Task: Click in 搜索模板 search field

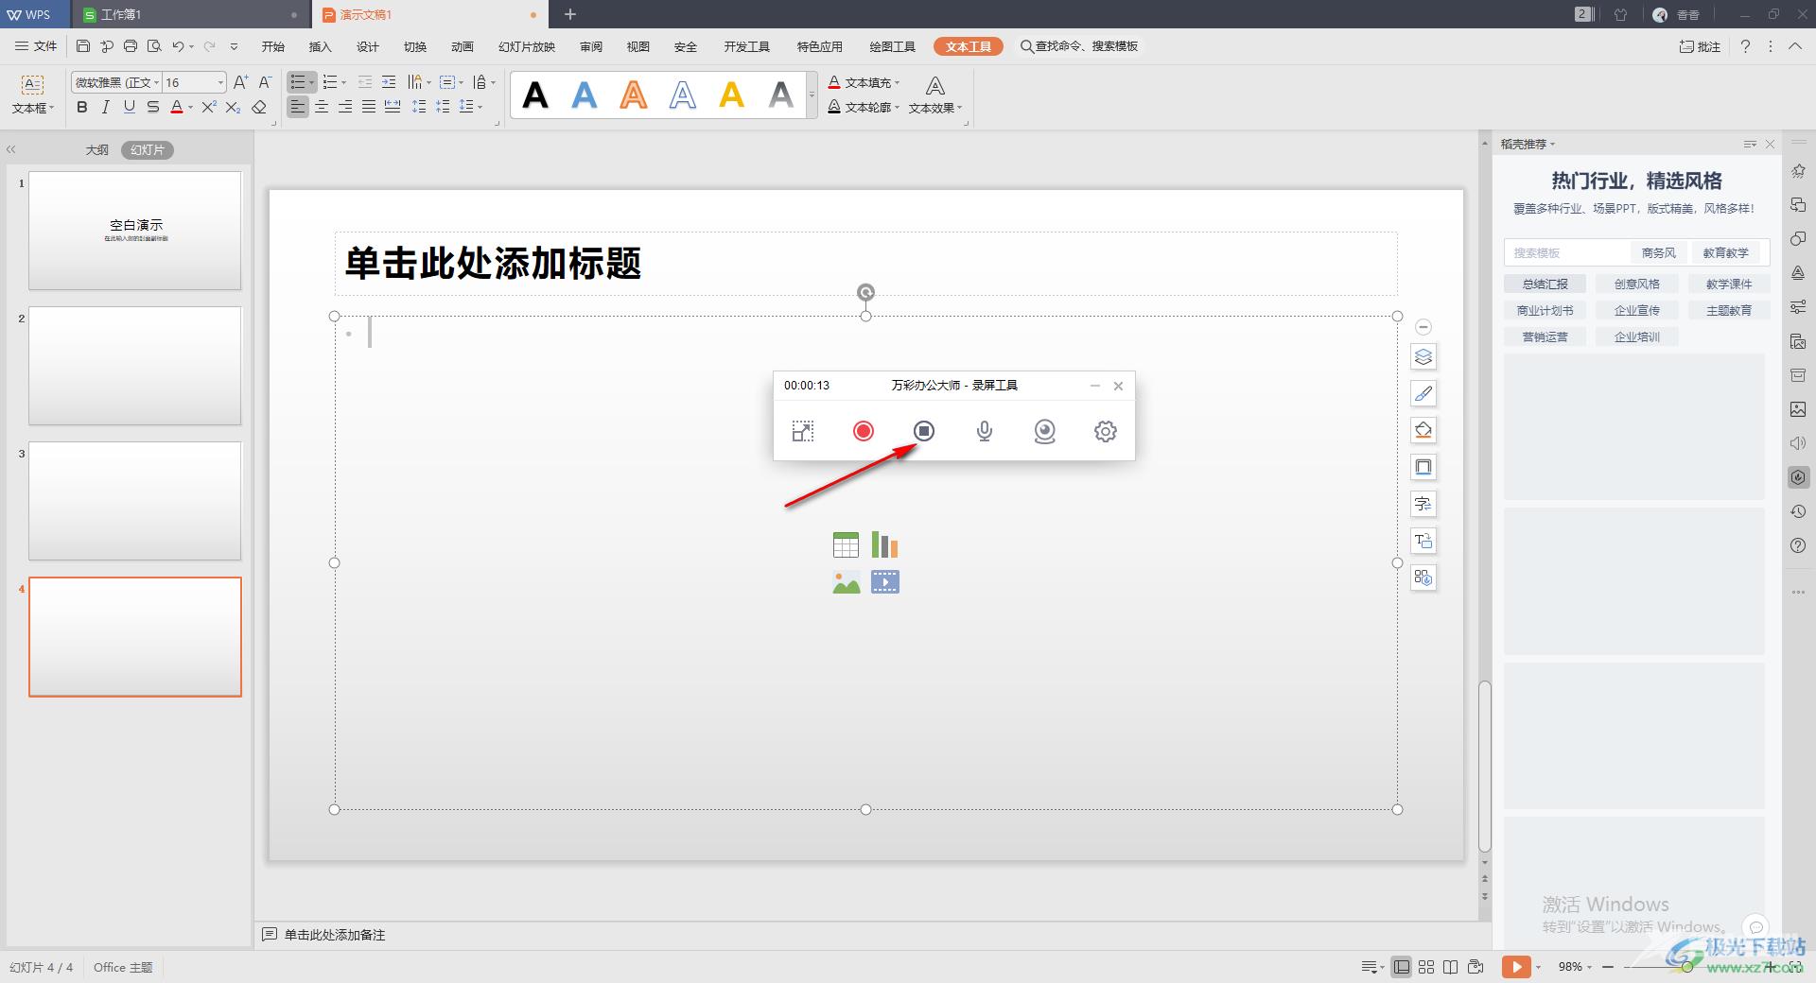Action: pos(1566,252)
